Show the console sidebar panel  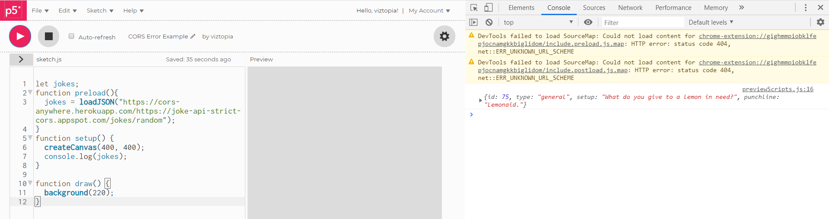point(473,22)
